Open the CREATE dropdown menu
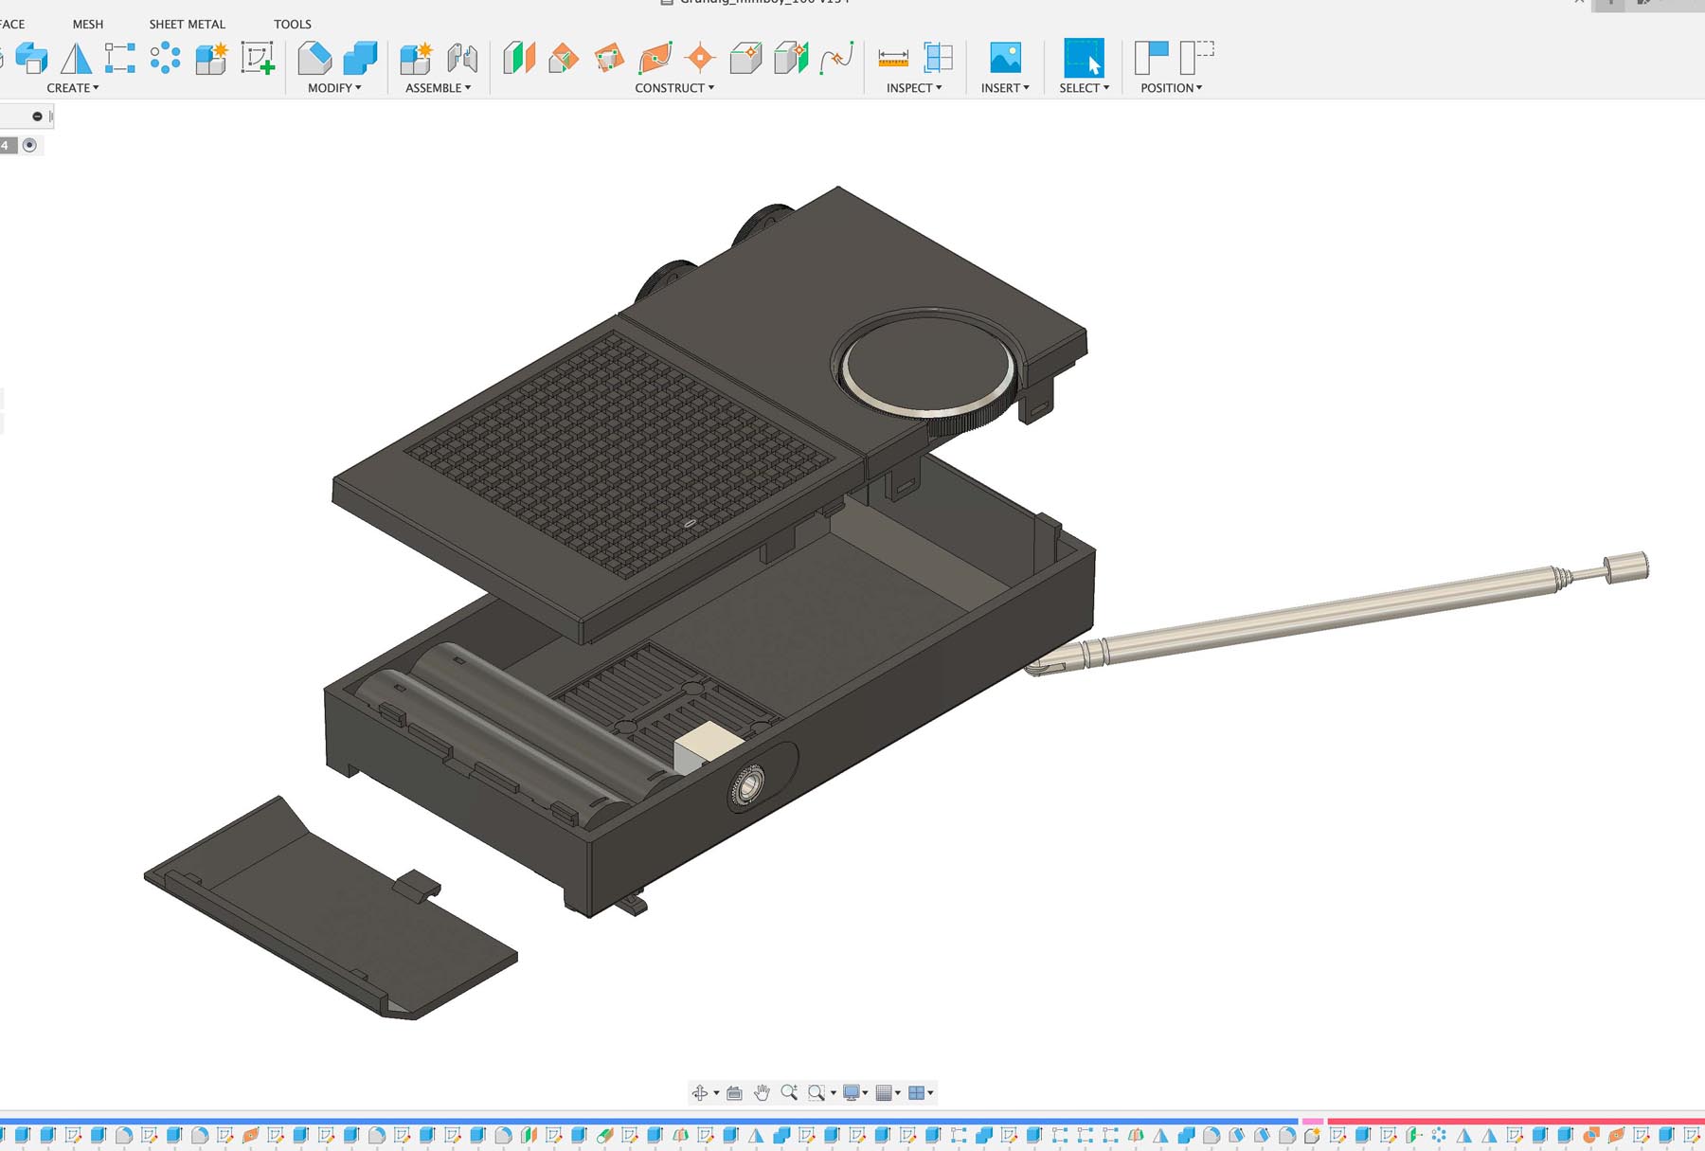 coord(73,88)
